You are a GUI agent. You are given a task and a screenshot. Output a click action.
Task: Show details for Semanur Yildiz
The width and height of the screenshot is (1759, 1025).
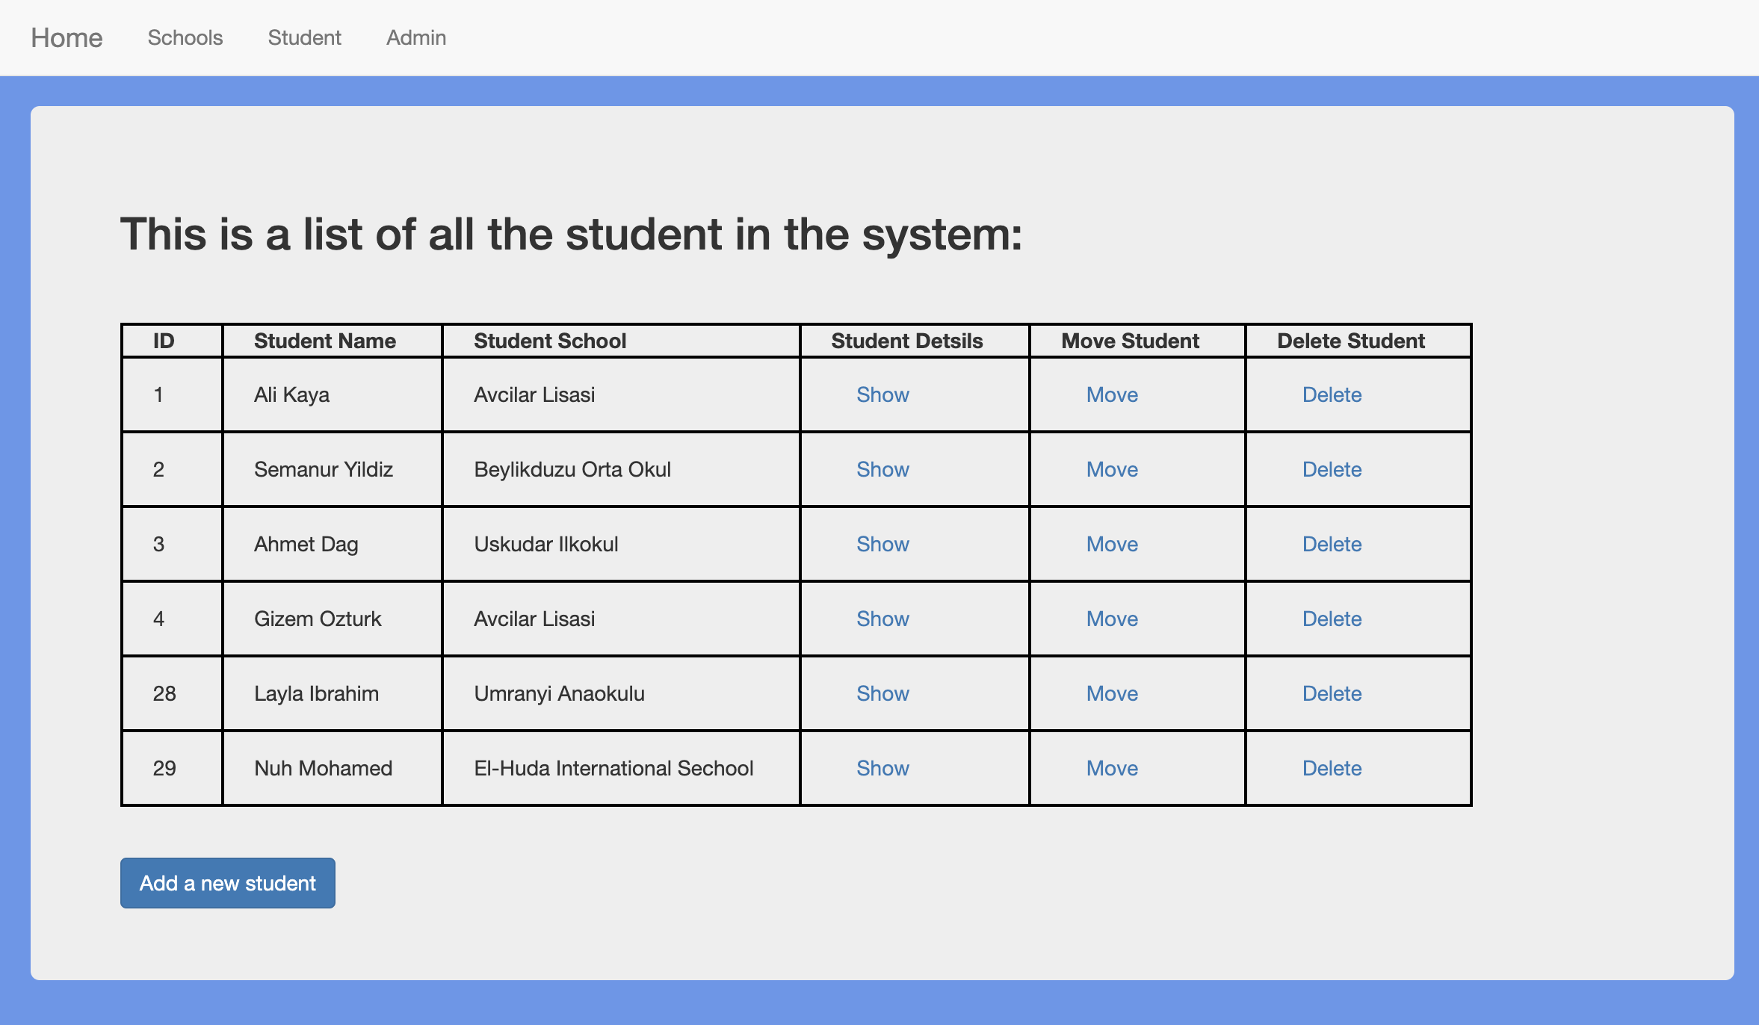point(882,469)
